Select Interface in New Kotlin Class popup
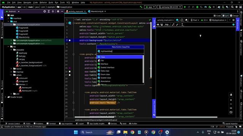 point(120,64)
